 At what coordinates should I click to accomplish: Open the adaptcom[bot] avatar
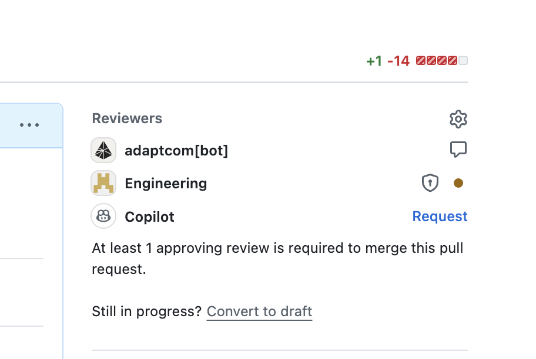pos(103,150)
